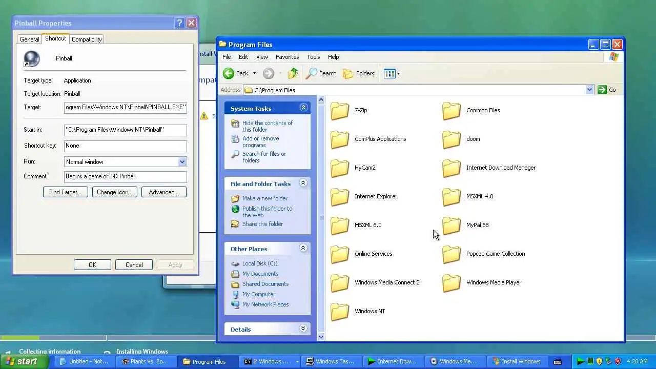The height and width of the screenshot is (369, 656).
Task: Expand the Details panel
Action: (x=303, y=329)
